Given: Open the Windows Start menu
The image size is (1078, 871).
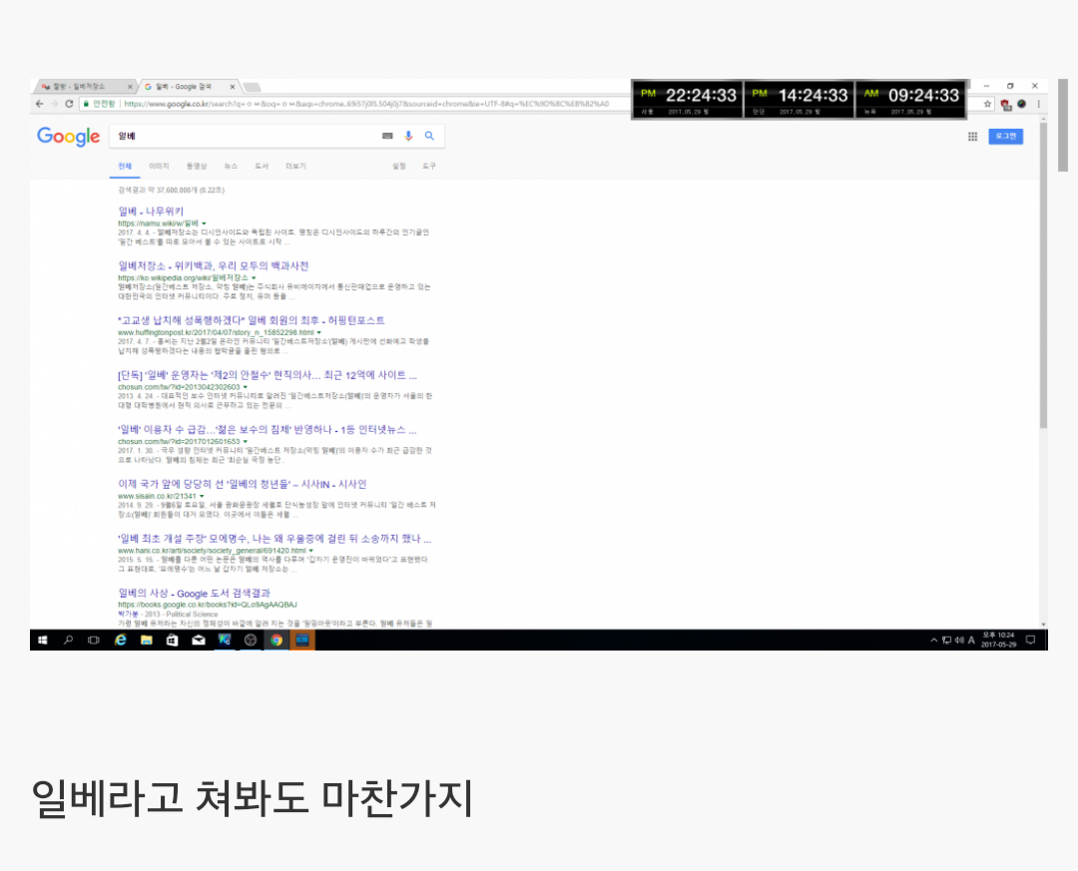Looking at the screenshot, I should click(43, 640).
